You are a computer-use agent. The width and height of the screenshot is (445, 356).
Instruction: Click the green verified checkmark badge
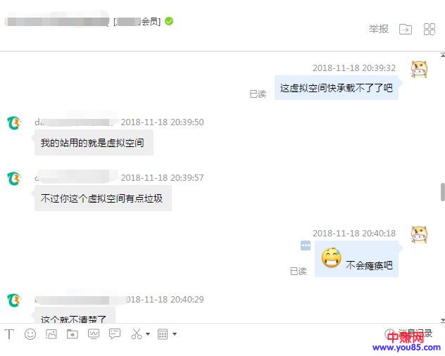pos(169,21)
